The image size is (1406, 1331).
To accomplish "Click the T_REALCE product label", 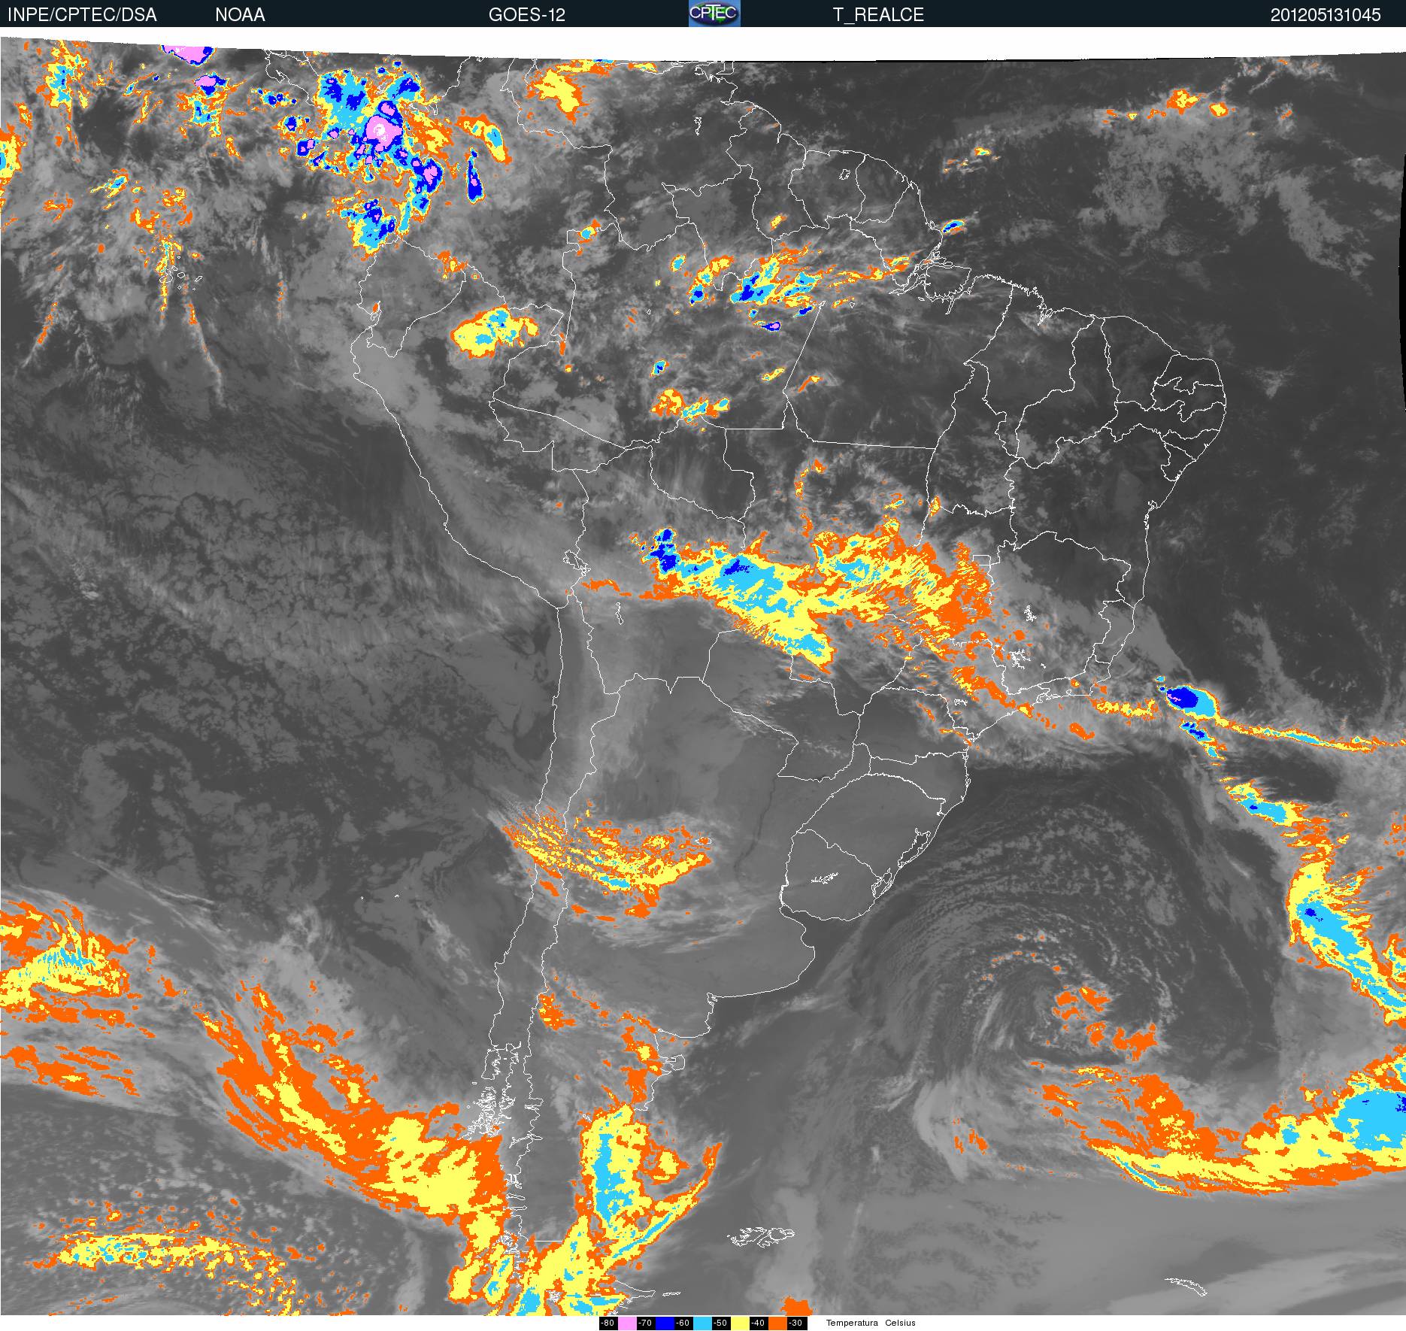I will tap(878, 14).
